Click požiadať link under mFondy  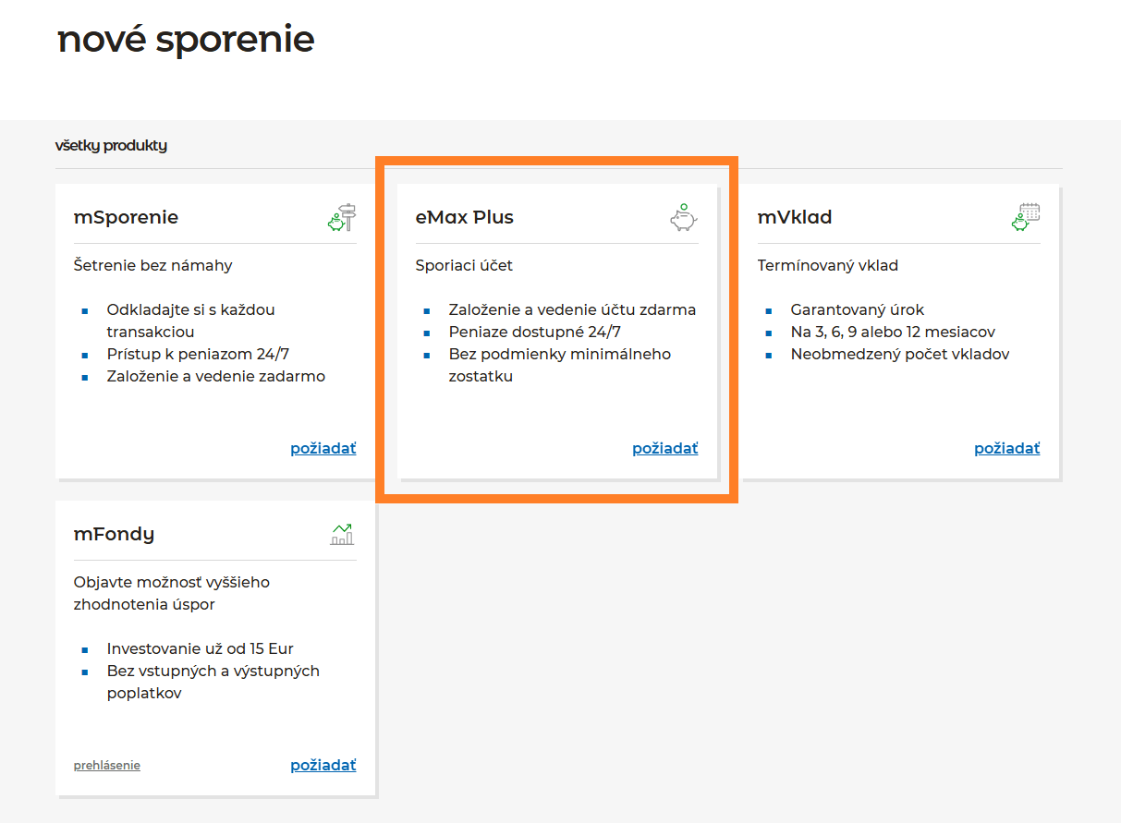coord(323,766)
